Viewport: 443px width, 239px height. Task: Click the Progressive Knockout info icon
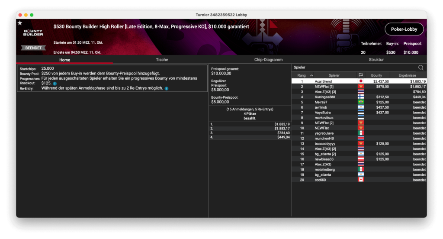click(55, 83)
